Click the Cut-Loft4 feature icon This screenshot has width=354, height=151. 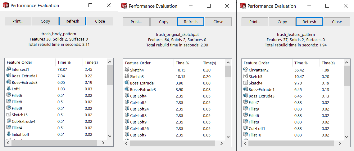click(x=127, y=96)
